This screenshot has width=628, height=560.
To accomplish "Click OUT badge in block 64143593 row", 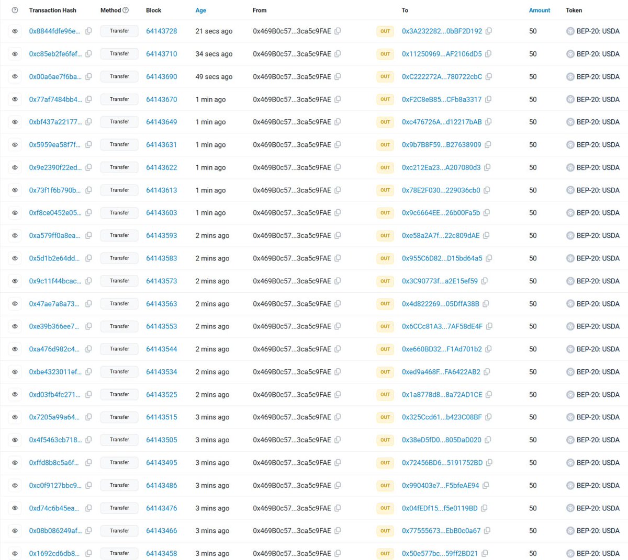I will (x=385, y=236).
